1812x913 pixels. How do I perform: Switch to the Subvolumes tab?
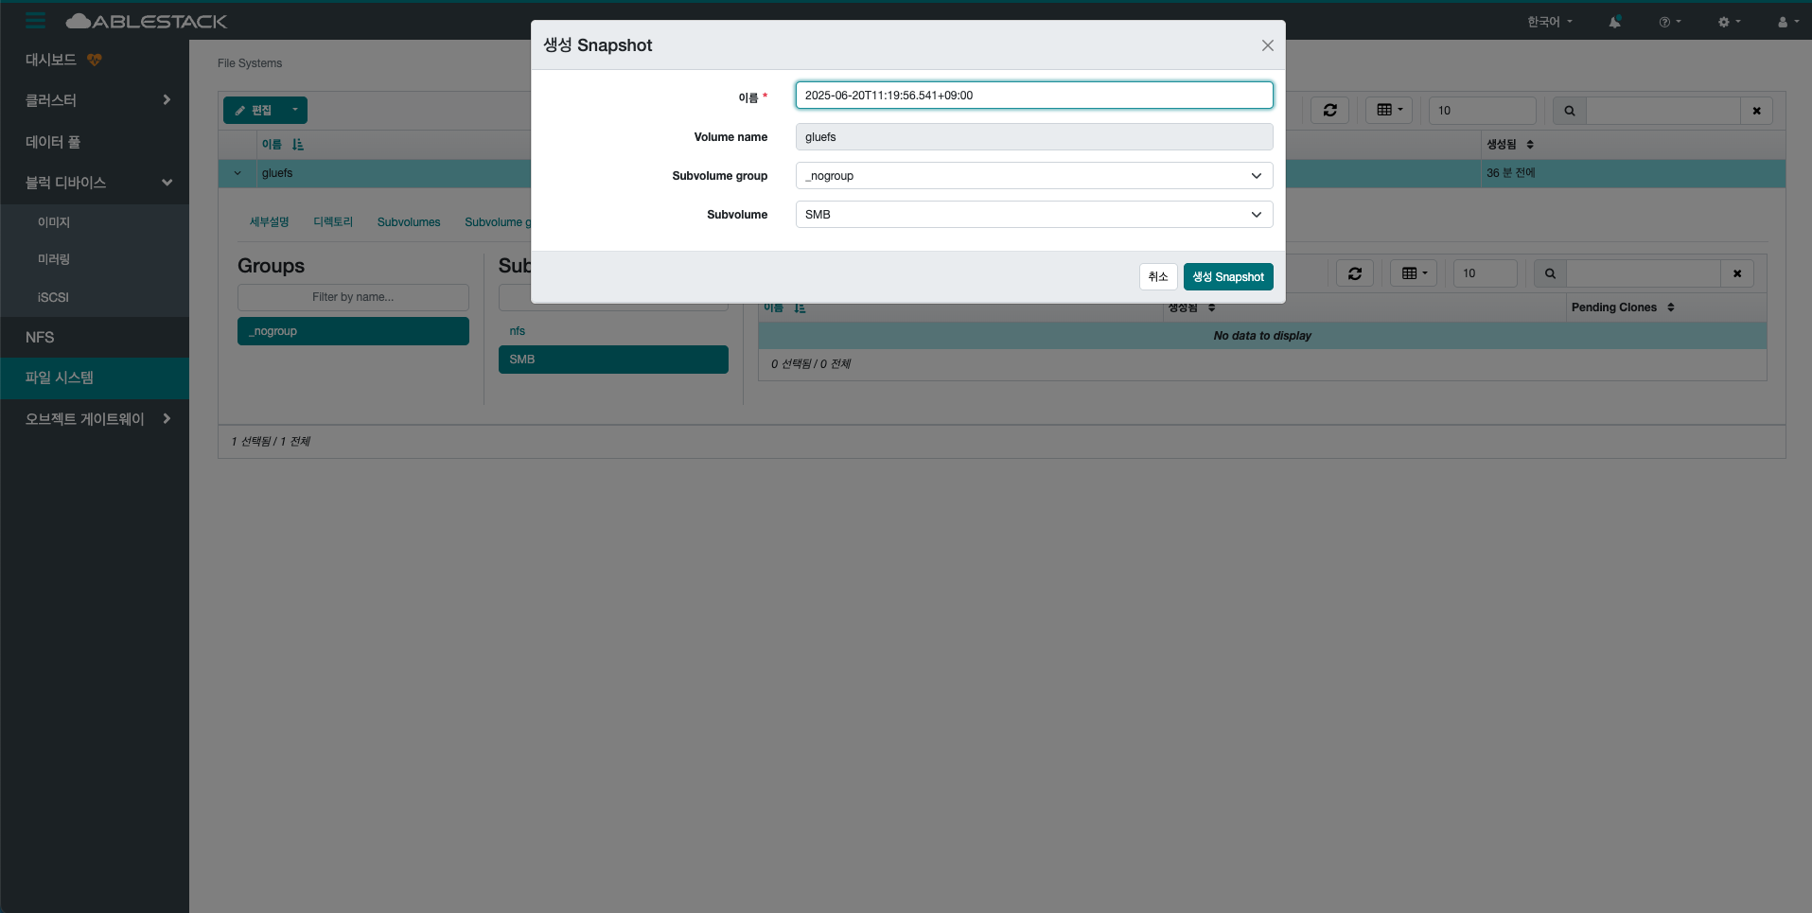tap(409, 222)
